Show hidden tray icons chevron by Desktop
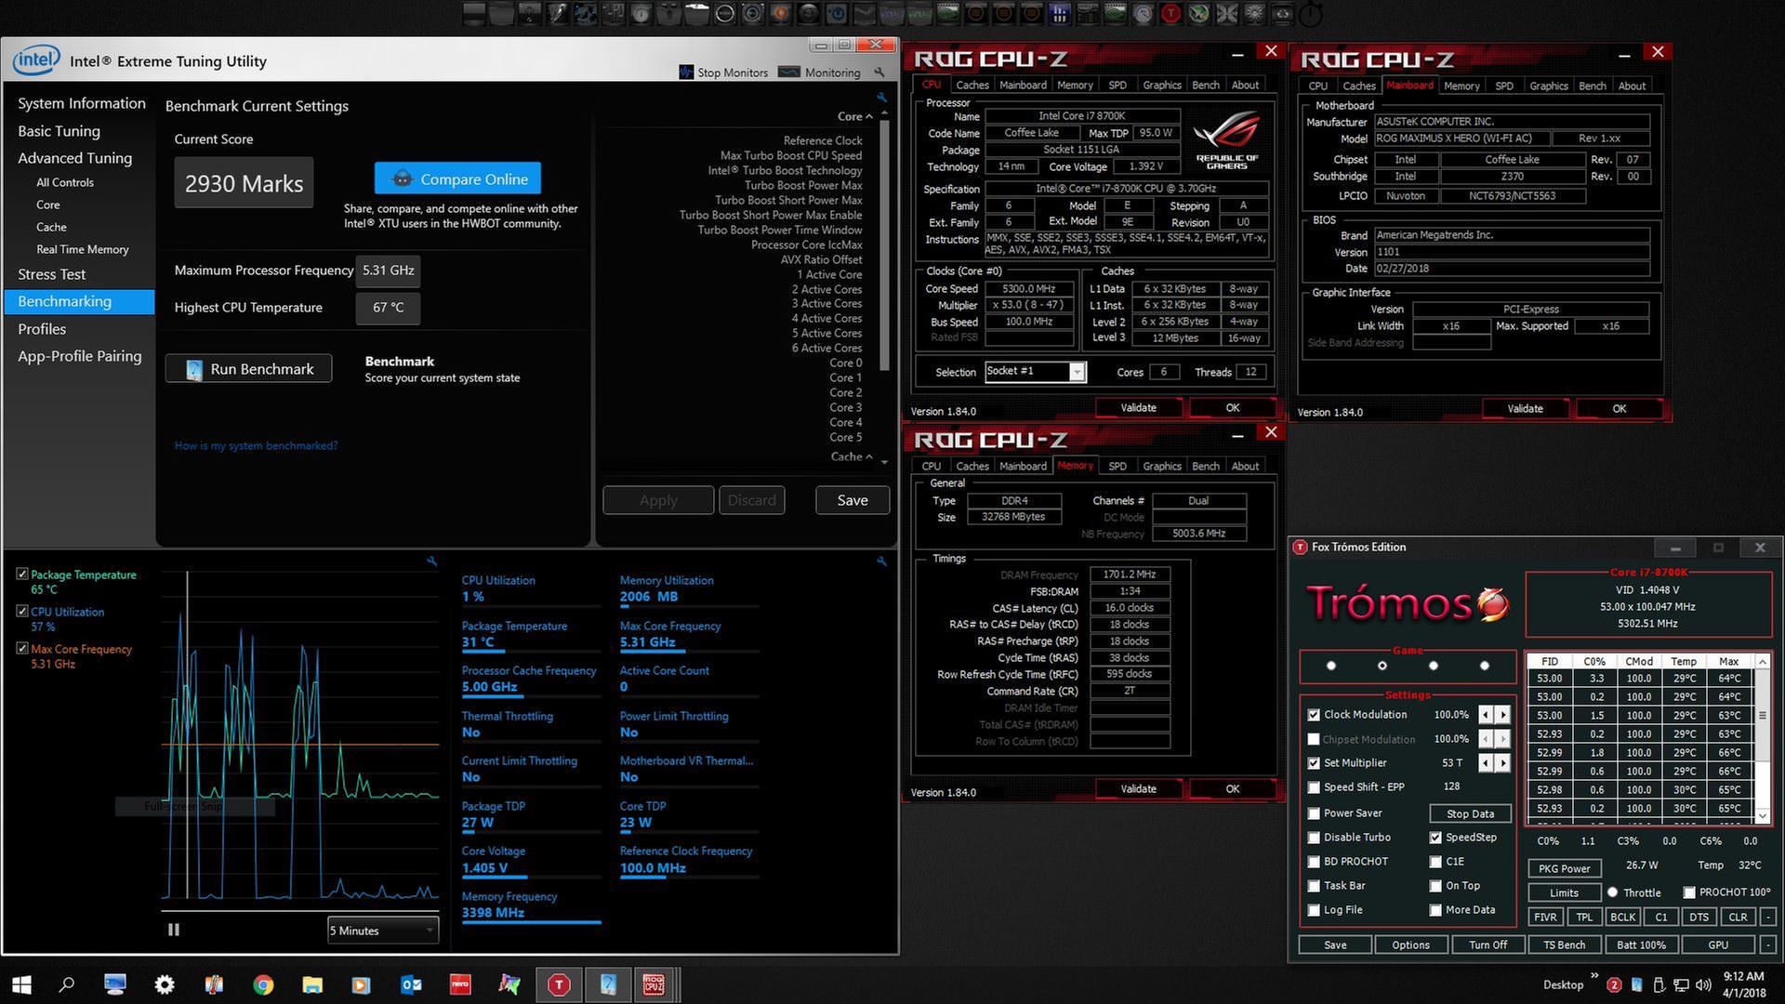The height and width of the screenshot is (1004, 1785). 1594,976
